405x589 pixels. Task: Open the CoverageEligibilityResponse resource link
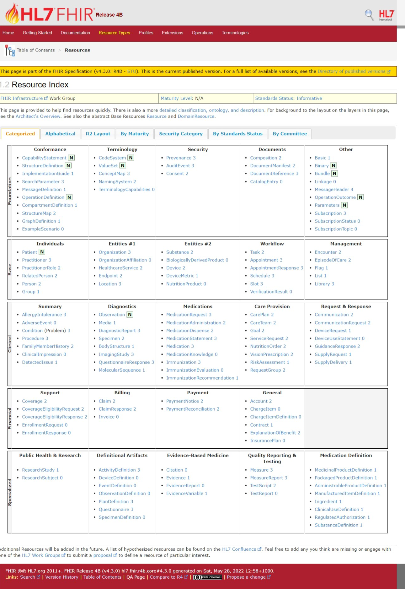pyautogui.click(x=52, y=417)
